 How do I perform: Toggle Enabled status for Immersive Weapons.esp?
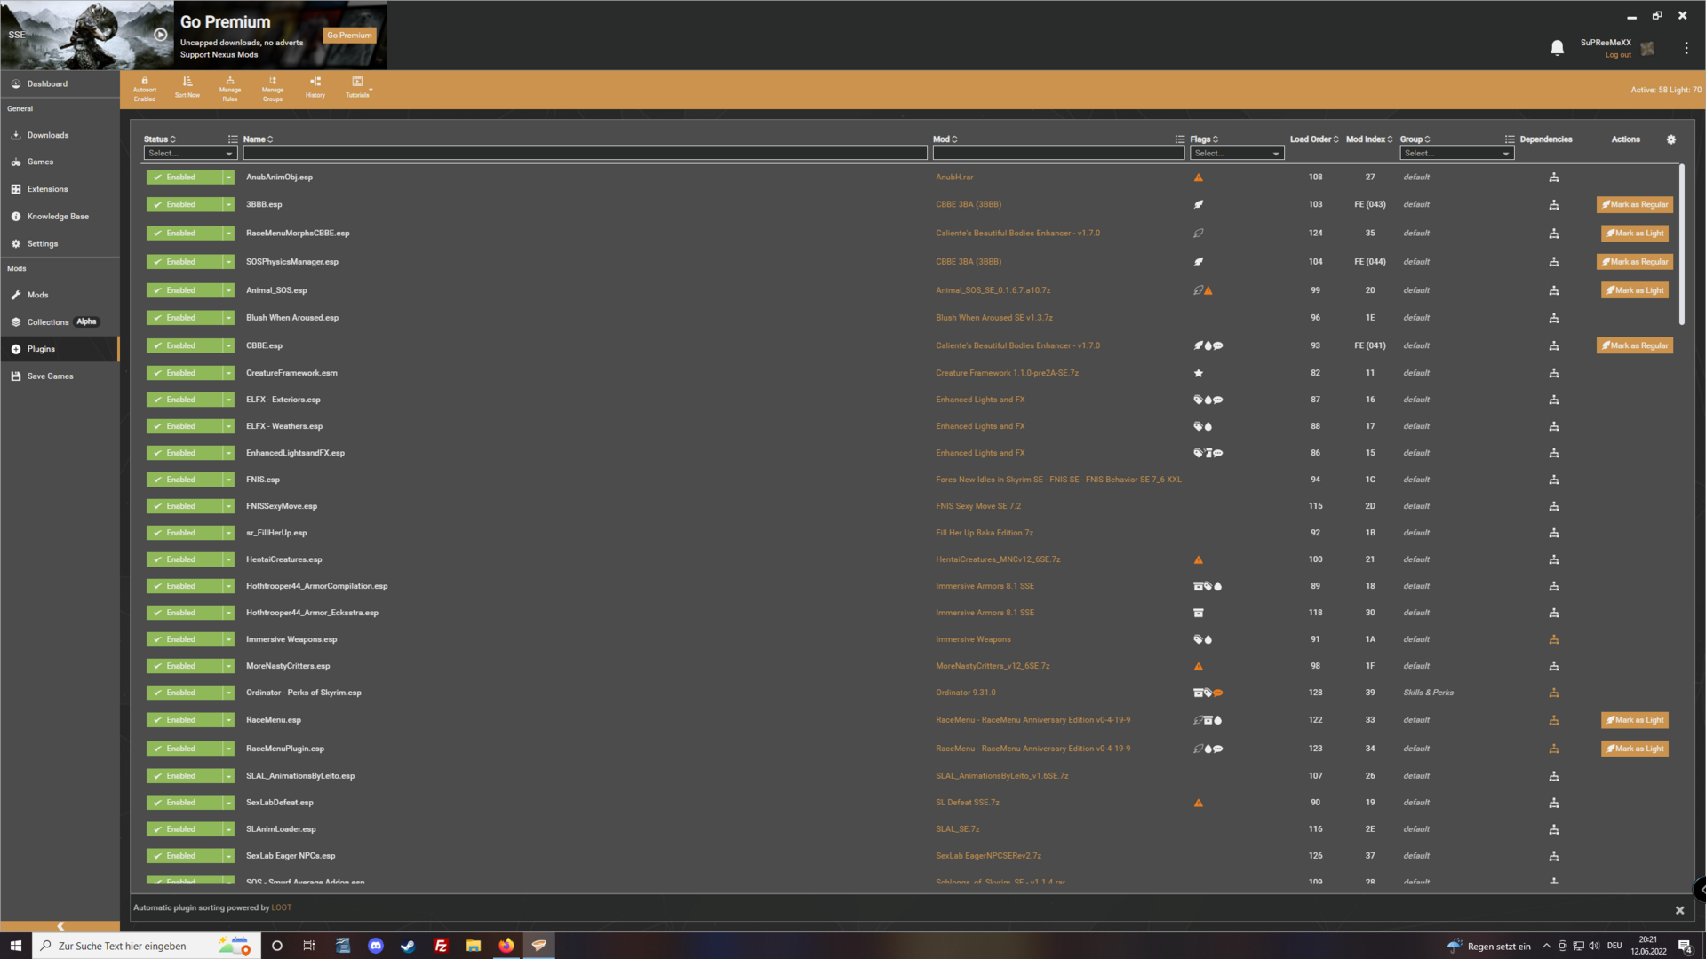click(183, 639)
